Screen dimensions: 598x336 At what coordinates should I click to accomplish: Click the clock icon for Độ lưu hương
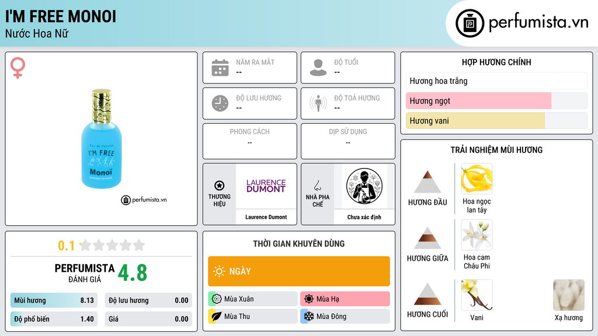tap(220, 103)
